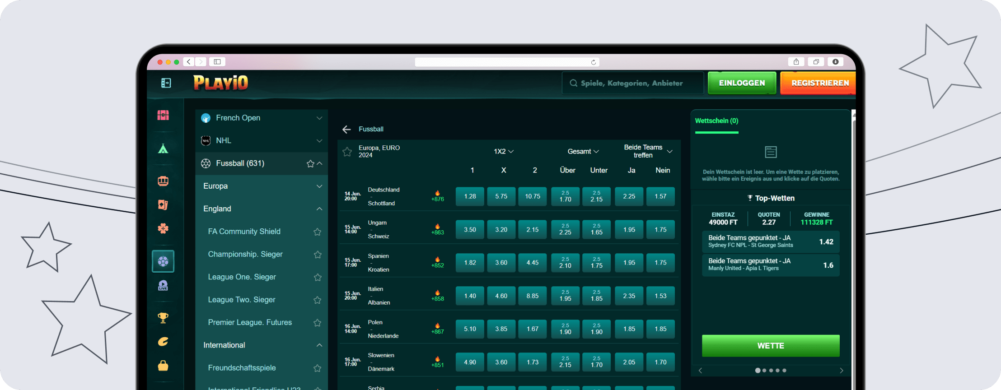Viewport: 1001px width, 390px height.
Task: Open the playing cards sidebar icon
Action: [163, 204]
